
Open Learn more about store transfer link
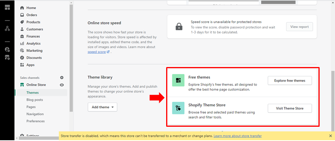coord(238,136)
